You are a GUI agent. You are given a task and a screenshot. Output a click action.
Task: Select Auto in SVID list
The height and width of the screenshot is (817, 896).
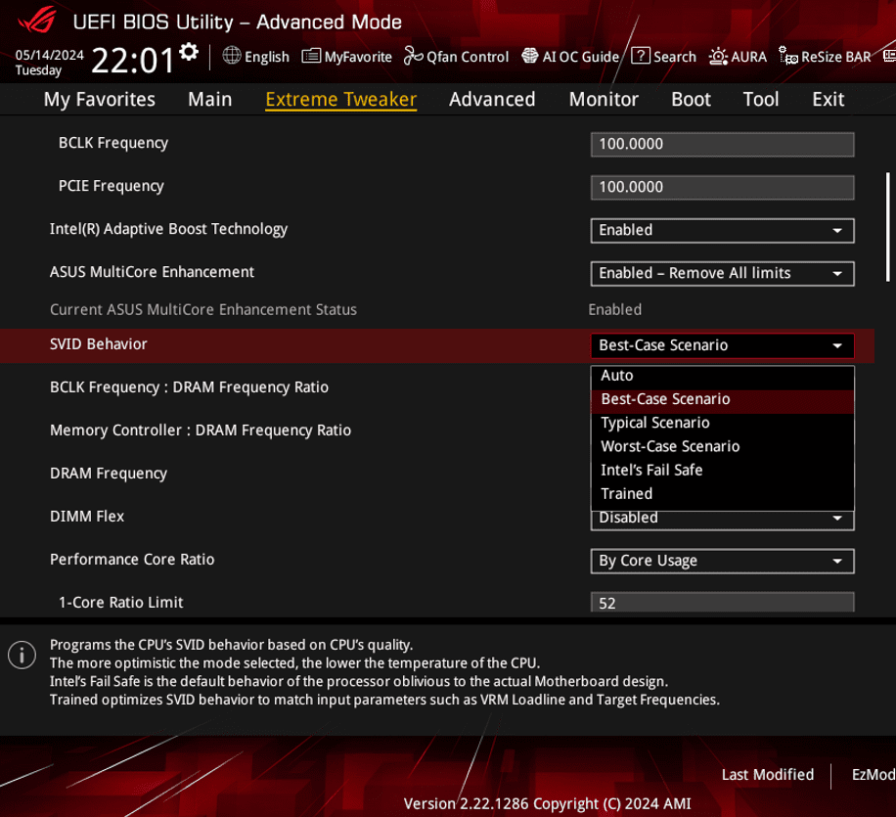pyautogui.click(x=722, y=376)
